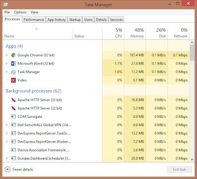This screenshot has width=197, height=179.
Task: Click DevExpress.ReportServer.TaskSc's 13.2 MB value
Action: [137, 133]
